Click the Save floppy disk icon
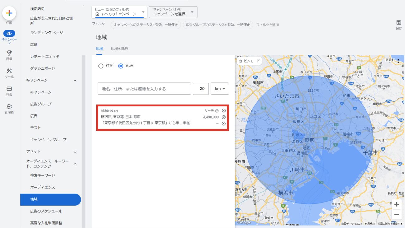405x228 pixels. click(398, 22)
